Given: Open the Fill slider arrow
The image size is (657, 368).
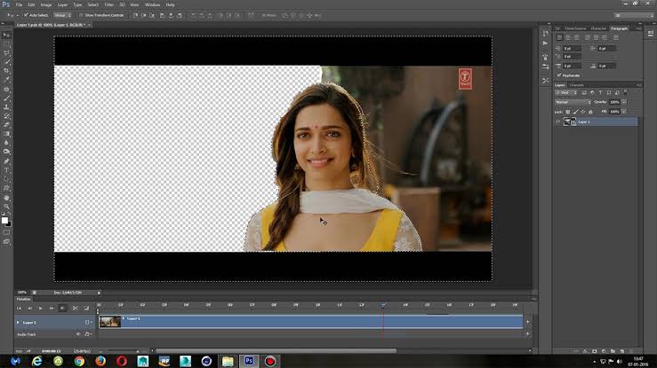Looking at the screenshot, I should pos(624,112).
